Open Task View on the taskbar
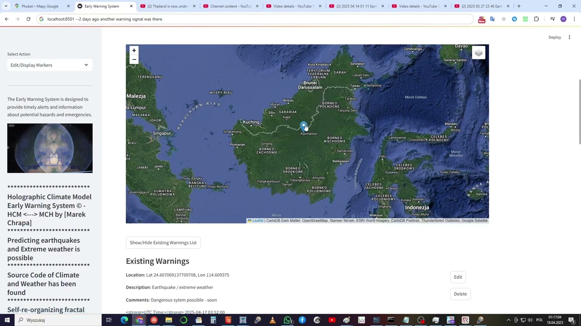 pyautogui.click(x=109, y=320)
